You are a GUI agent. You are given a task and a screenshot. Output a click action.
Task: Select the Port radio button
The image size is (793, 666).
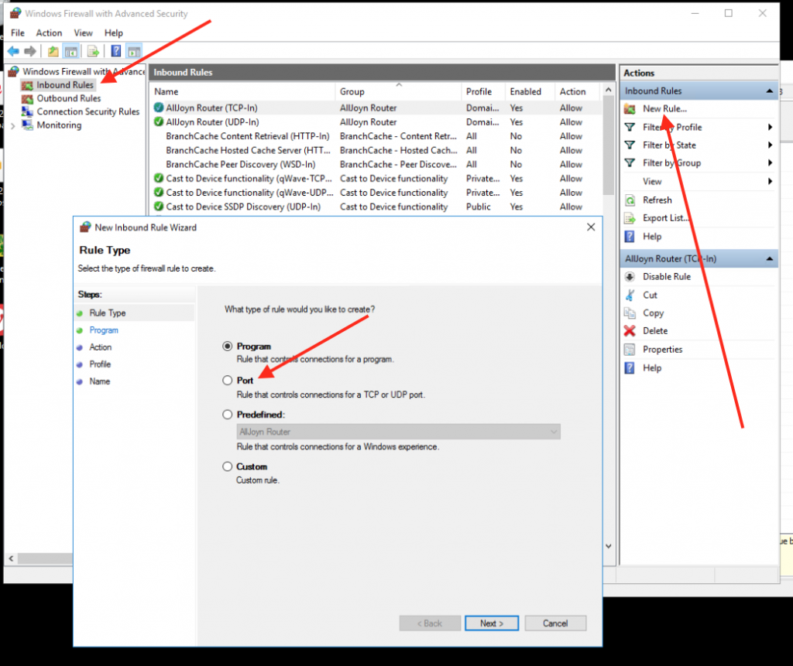tap(228, 381)
